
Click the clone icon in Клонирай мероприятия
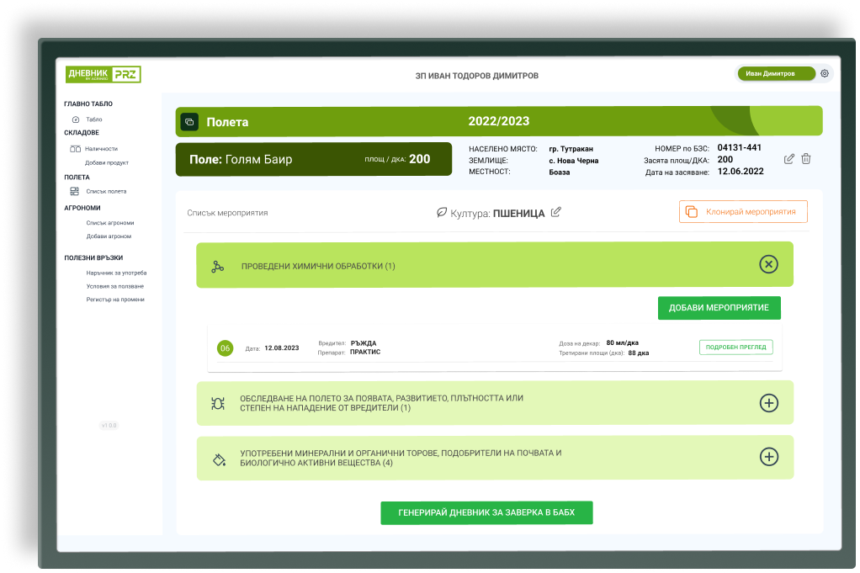click(x=692, y=212)
